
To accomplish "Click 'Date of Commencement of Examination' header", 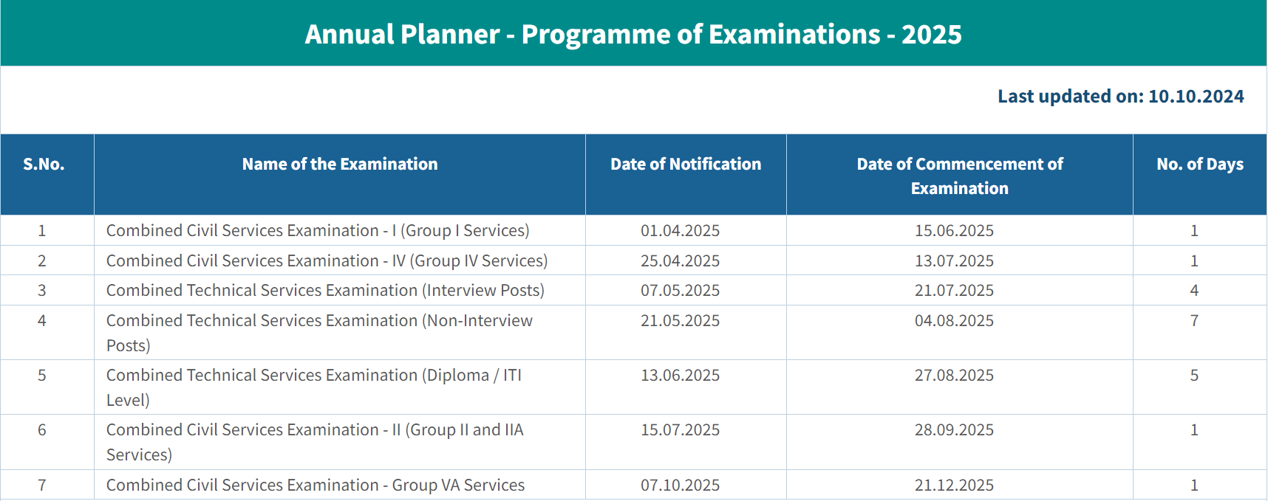I will click(960, 176).
